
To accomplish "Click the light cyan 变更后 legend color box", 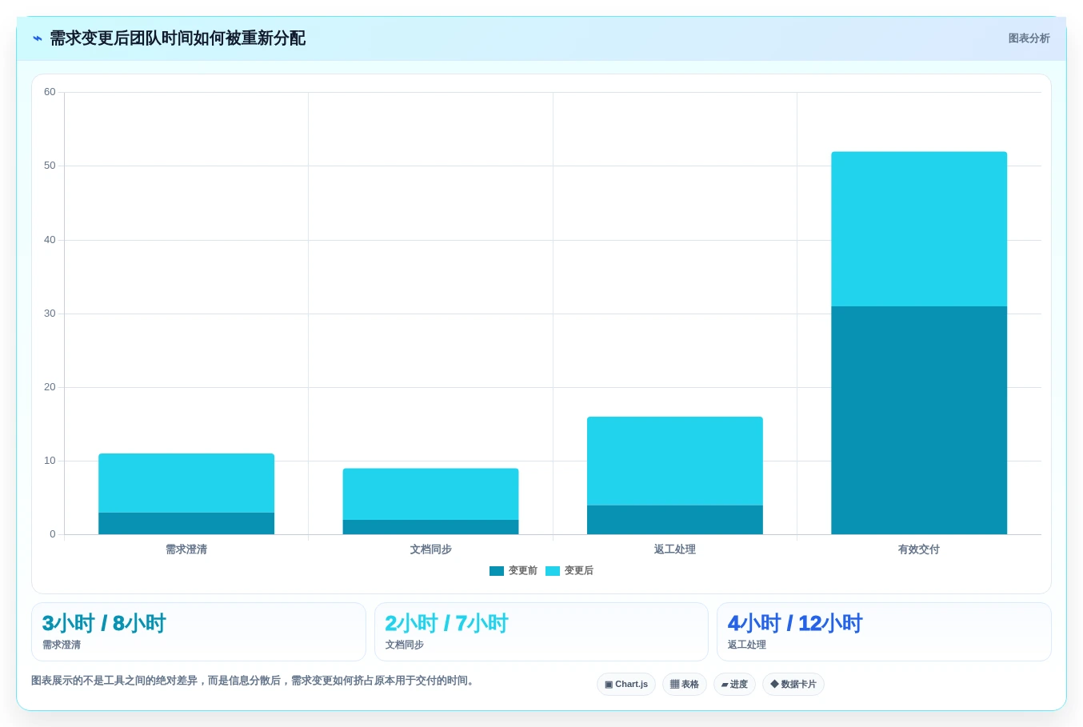I will click(553, 571).
